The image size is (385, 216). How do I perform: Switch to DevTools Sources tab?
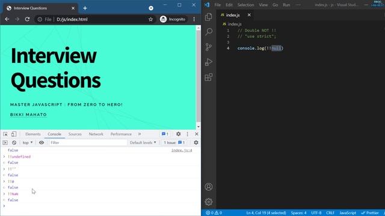[x=75, y=134]
